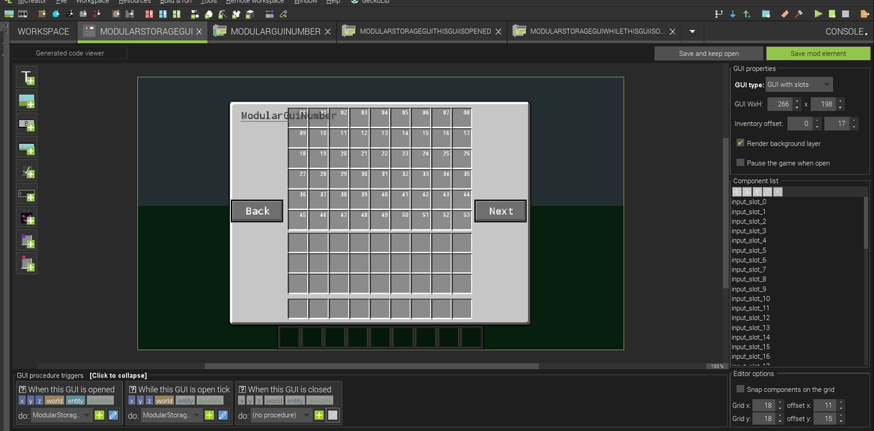This screenshot has height=431, width=874.
Task: Click the cyan square toolbar icon
Action: (766, 14)
